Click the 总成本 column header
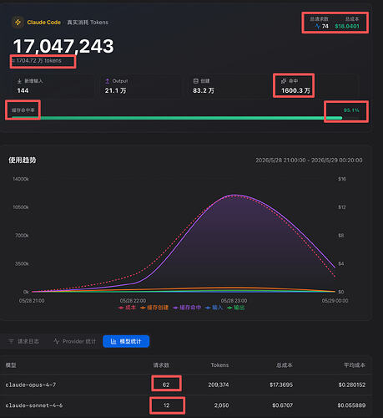383x418 pixels. point(285,365)
